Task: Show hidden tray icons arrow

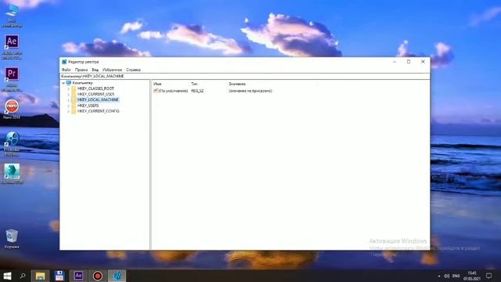Action: (438, 276)
